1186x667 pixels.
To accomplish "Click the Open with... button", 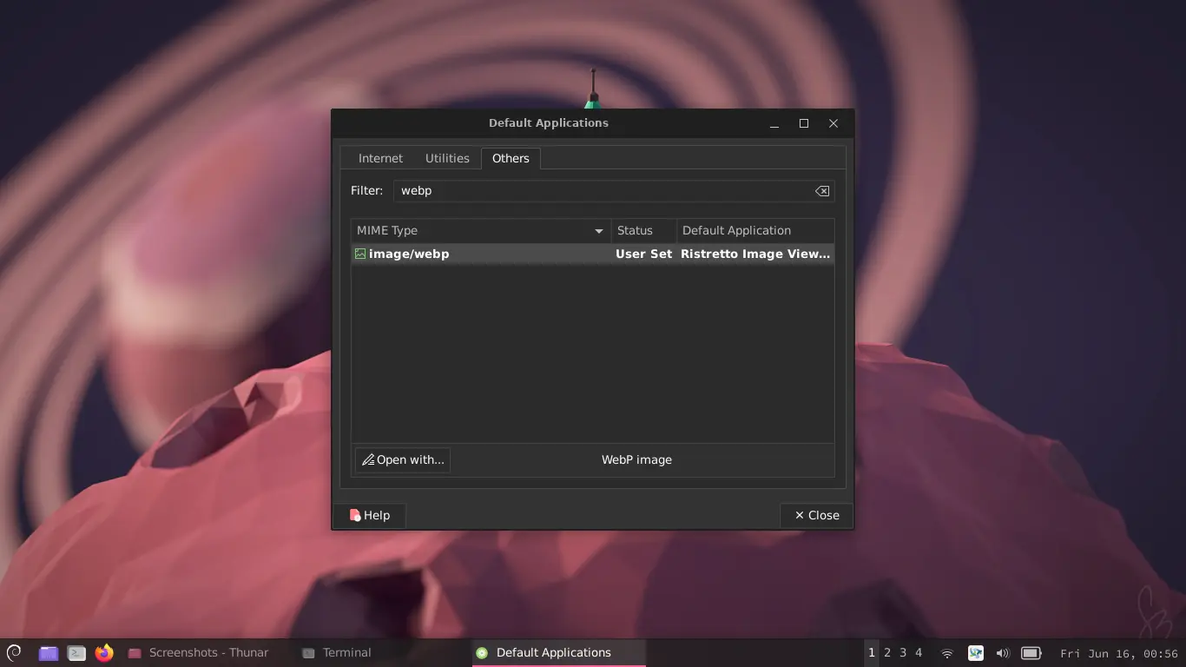I will [403, 460].
